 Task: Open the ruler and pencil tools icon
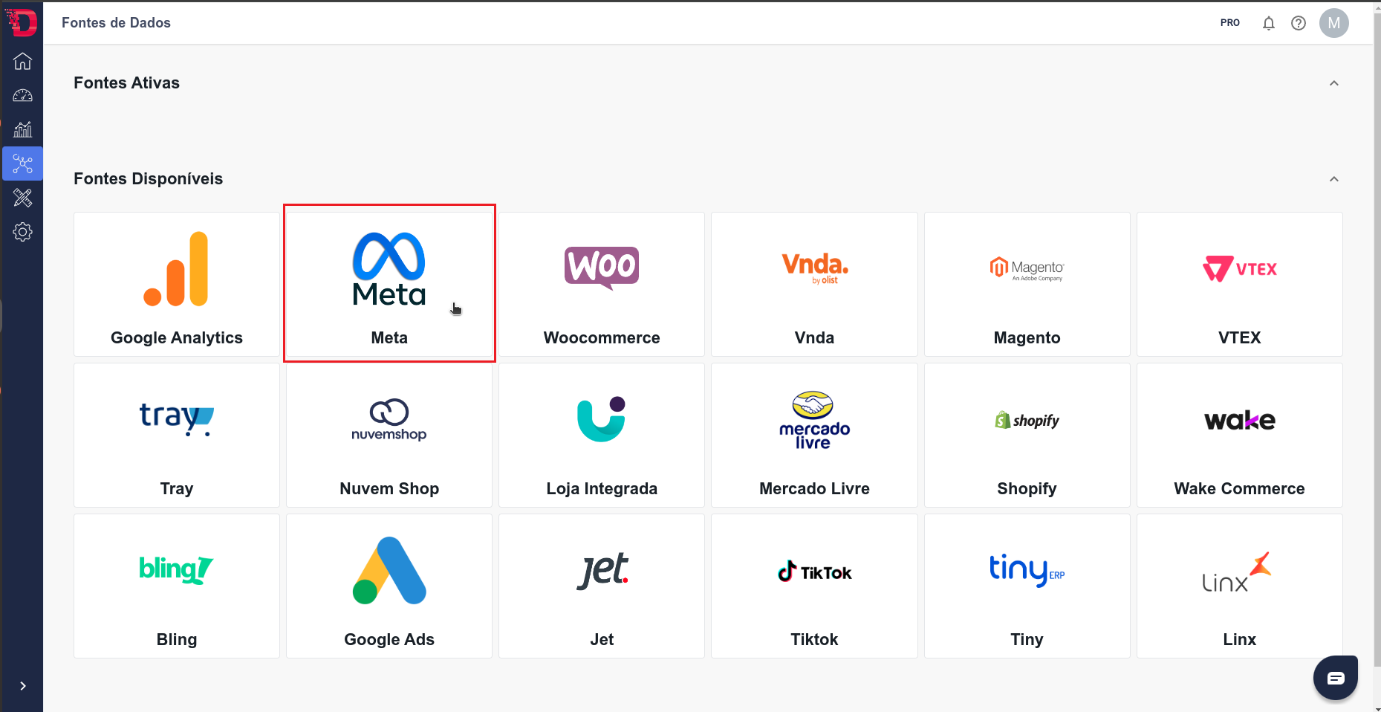click(22, 198)
